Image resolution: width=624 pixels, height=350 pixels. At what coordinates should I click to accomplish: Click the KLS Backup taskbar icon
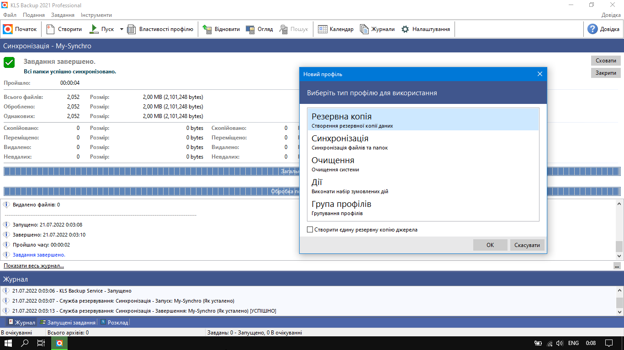click(x=59, y=343)
